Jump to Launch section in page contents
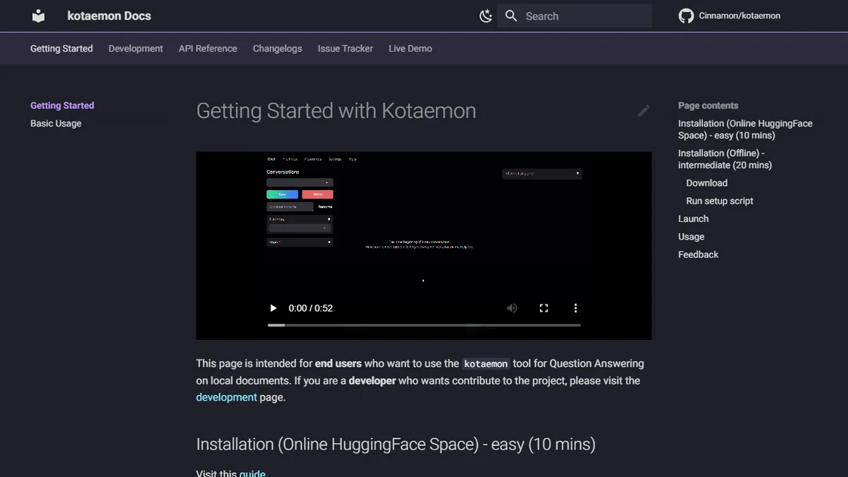 (x=693, y=219)
